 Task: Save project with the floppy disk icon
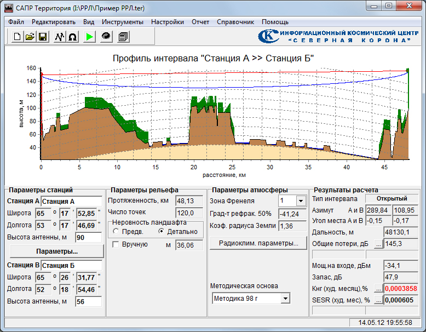pyautogui.click(x=43, y=37)
